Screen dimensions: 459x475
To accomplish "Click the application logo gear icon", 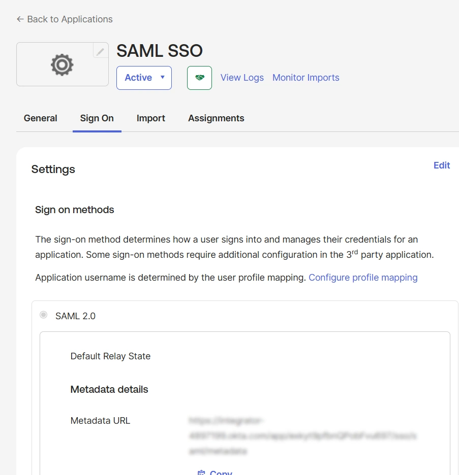I will click(x=62, y=64).
